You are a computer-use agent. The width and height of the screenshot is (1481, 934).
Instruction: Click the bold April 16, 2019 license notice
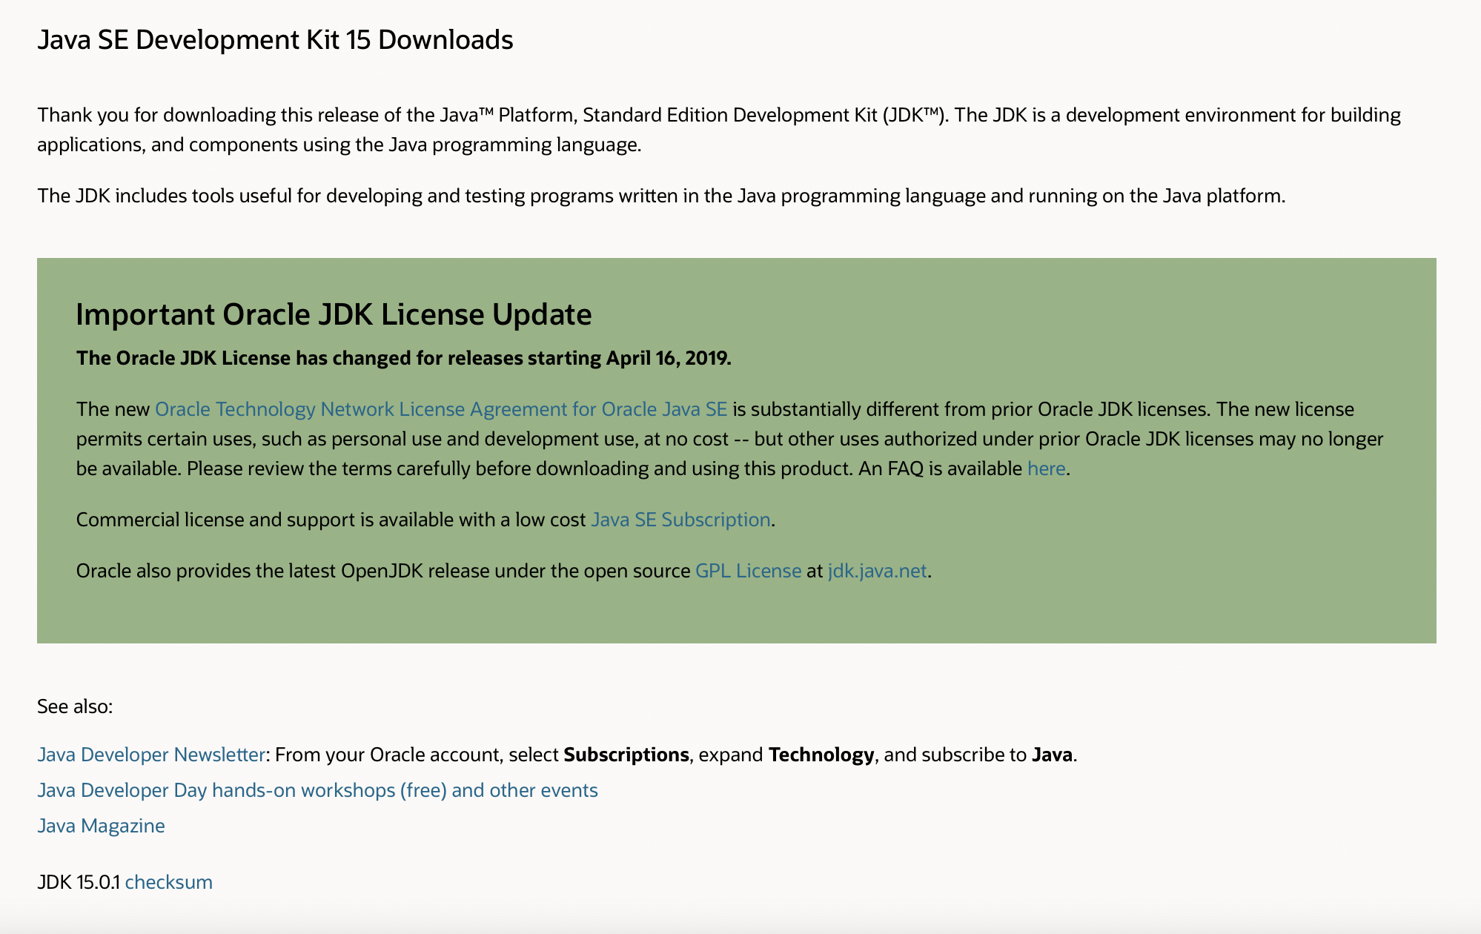coord(403,358)
